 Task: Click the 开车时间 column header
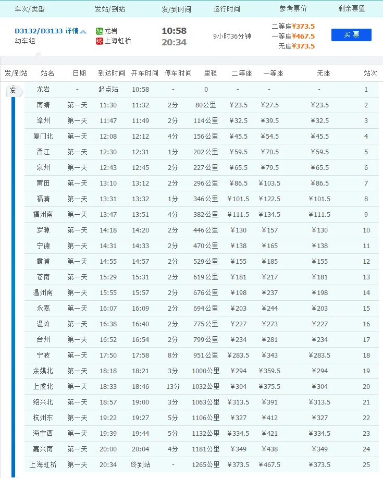(x=145, y=73)
